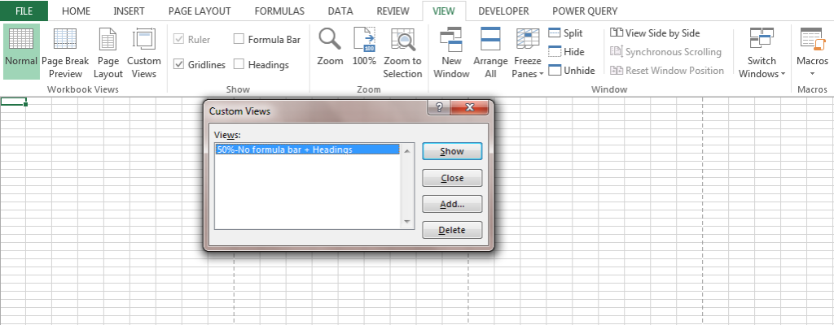Expand the Macros dropdown arrow
Viewport: 834px width, 325px height.
click(812, 74)
